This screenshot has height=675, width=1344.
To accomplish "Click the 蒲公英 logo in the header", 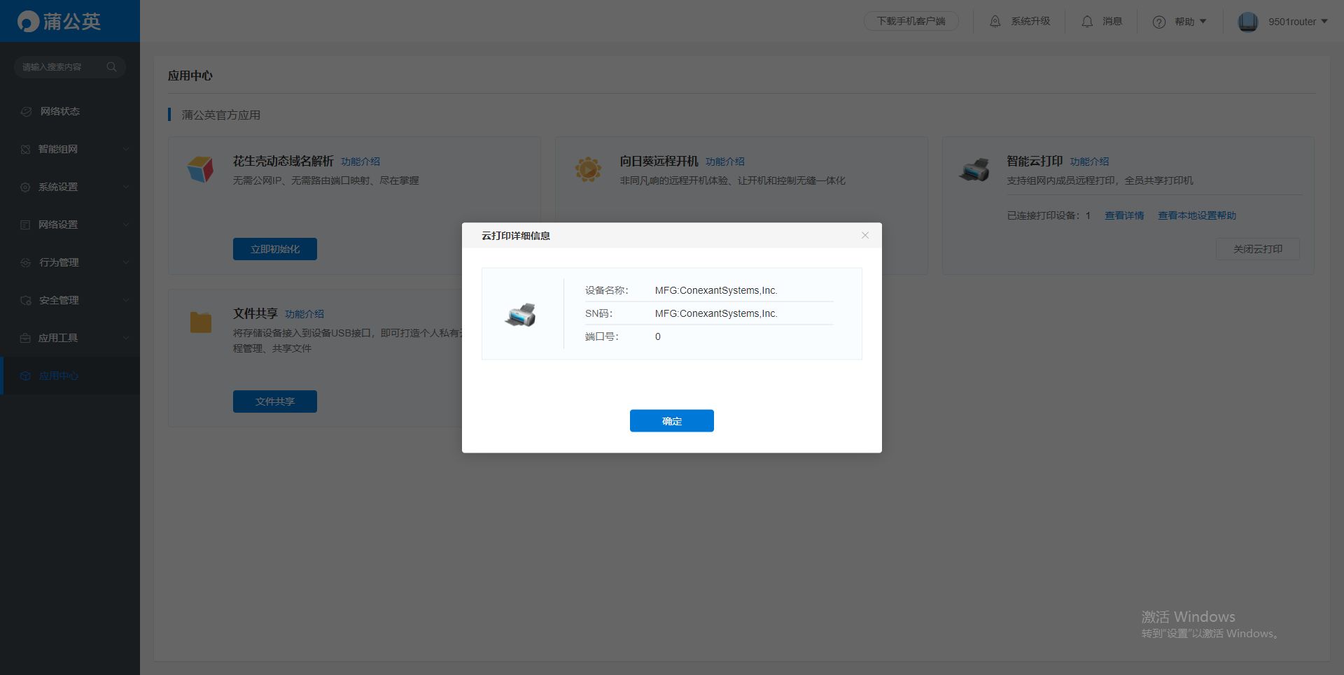I will click(x=59, y=21).
